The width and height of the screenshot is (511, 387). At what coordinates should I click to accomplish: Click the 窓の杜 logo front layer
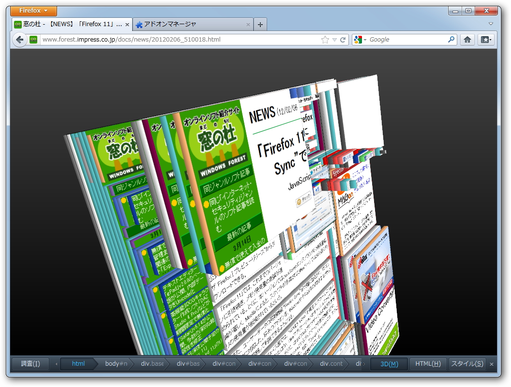pyautogui.click(x=216, y=138)
